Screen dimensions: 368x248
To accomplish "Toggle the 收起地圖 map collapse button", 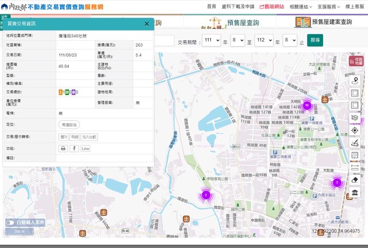I will (355, 60).
